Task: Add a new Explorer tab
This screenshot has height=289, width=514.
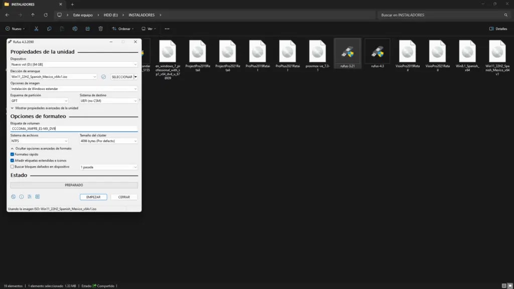Action: [x=72, y=4]
